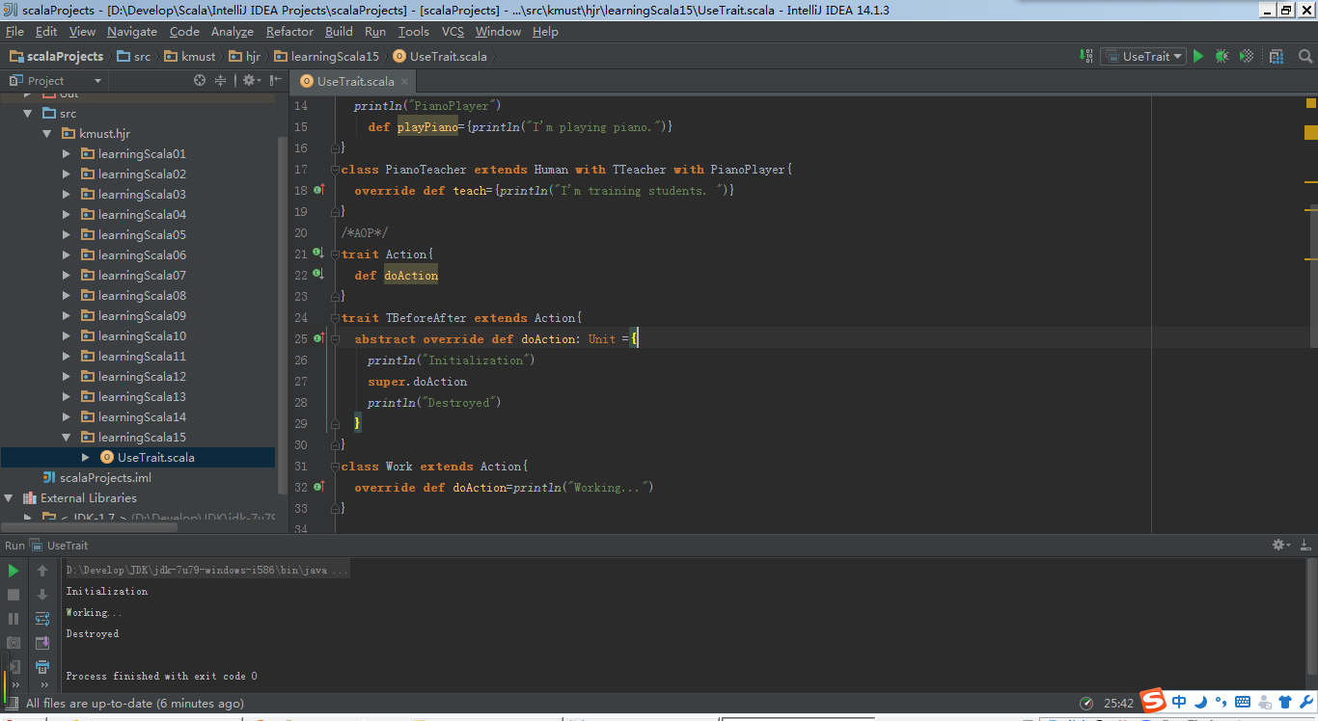The width and height of the screenshot is (1318, 721).
Task: Hide the Project tool window
Action: coord(276,81)
